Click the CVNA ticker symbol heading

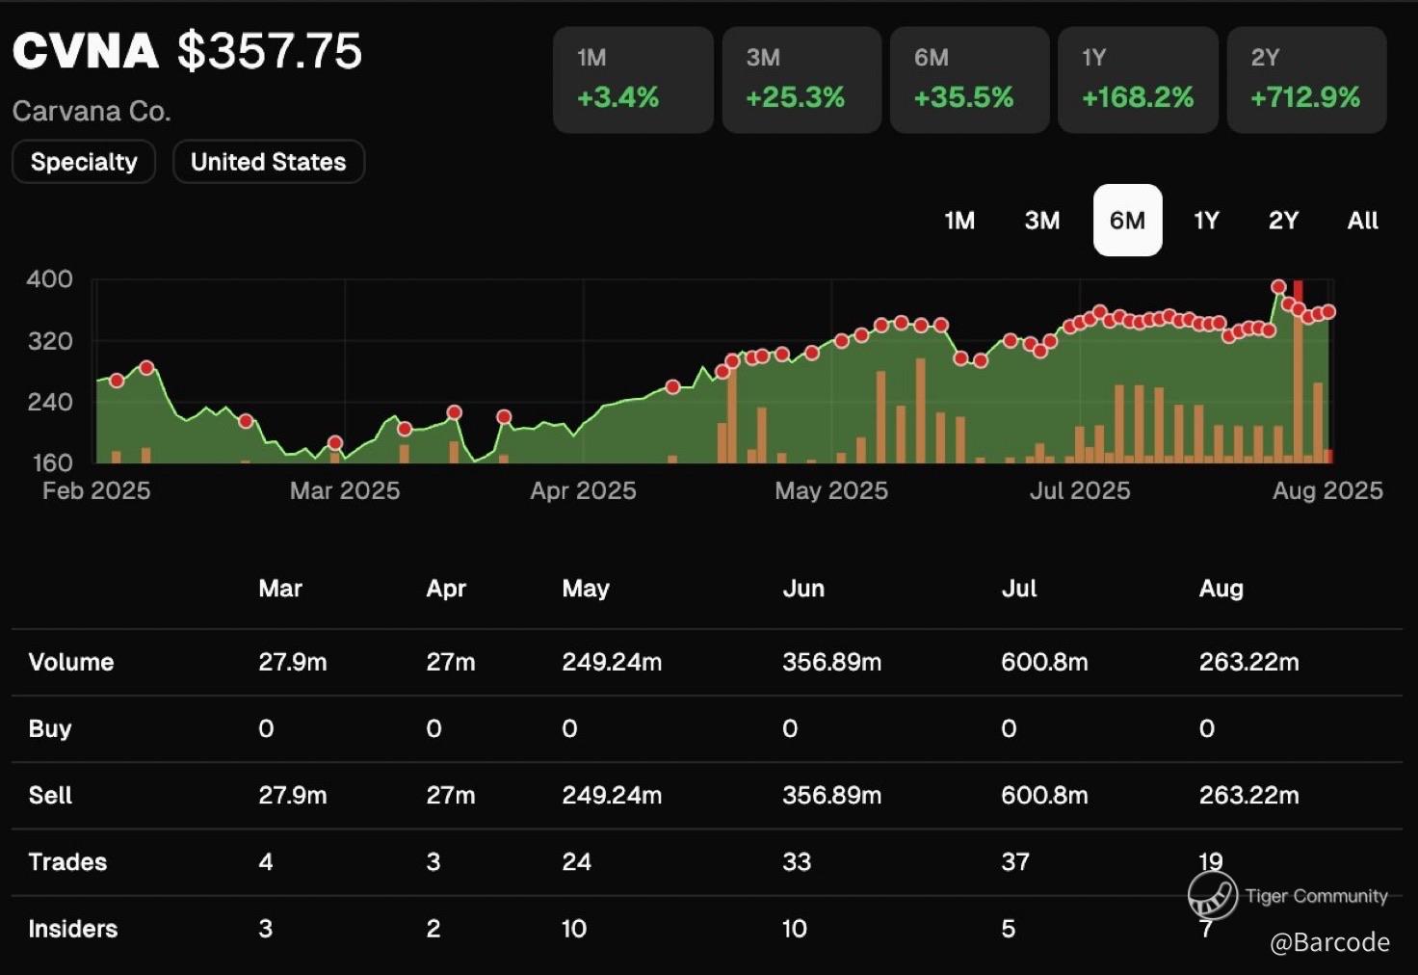pyautogui.click(x=86, y=51)
